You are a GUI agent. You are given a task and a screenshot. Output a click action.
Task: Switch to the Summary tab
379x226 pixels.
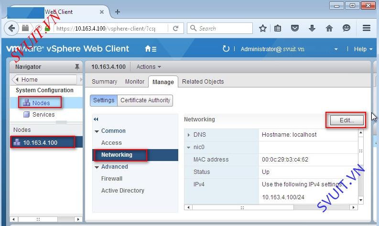coord(104,82)
